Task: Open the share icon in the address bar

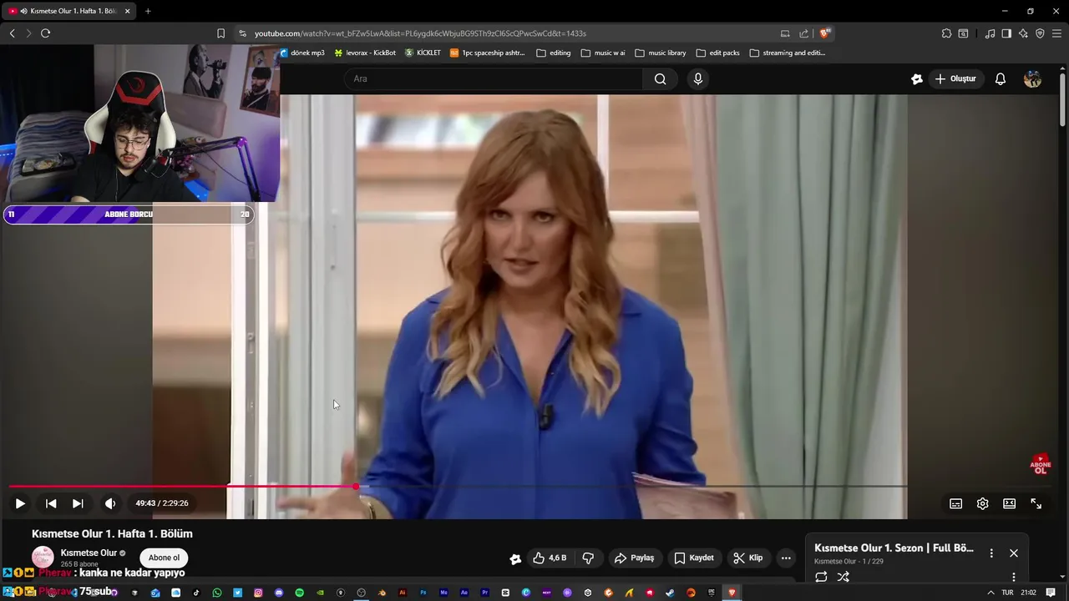Action: (803, 33)
